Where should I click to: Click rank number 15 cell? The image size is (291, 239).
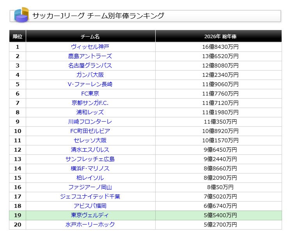point(18,178)
